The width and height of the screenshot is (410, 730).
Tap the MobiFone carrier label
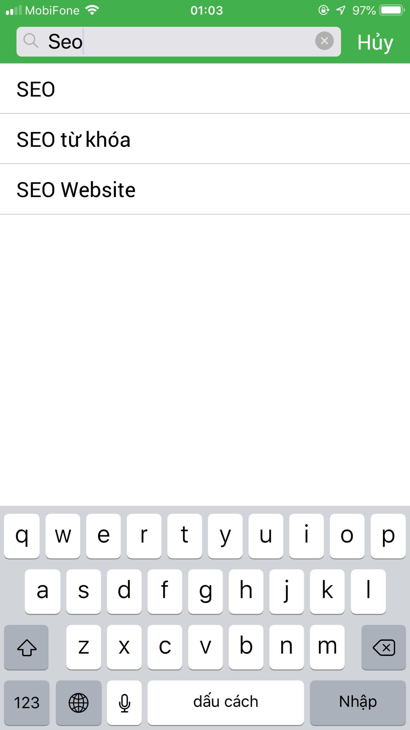pyautogui.click(x=53, y=10)
